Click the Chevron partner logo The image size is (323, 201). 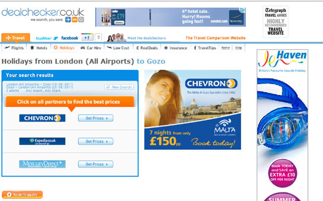point(42,118)
